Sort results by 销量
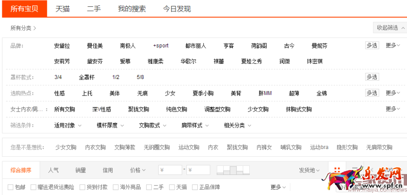This screenshot has width=407, height=195. tap(81, 170)
